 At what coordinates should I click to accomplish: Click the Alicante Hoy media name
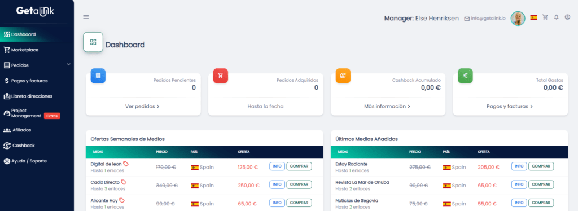click(104, 201)
